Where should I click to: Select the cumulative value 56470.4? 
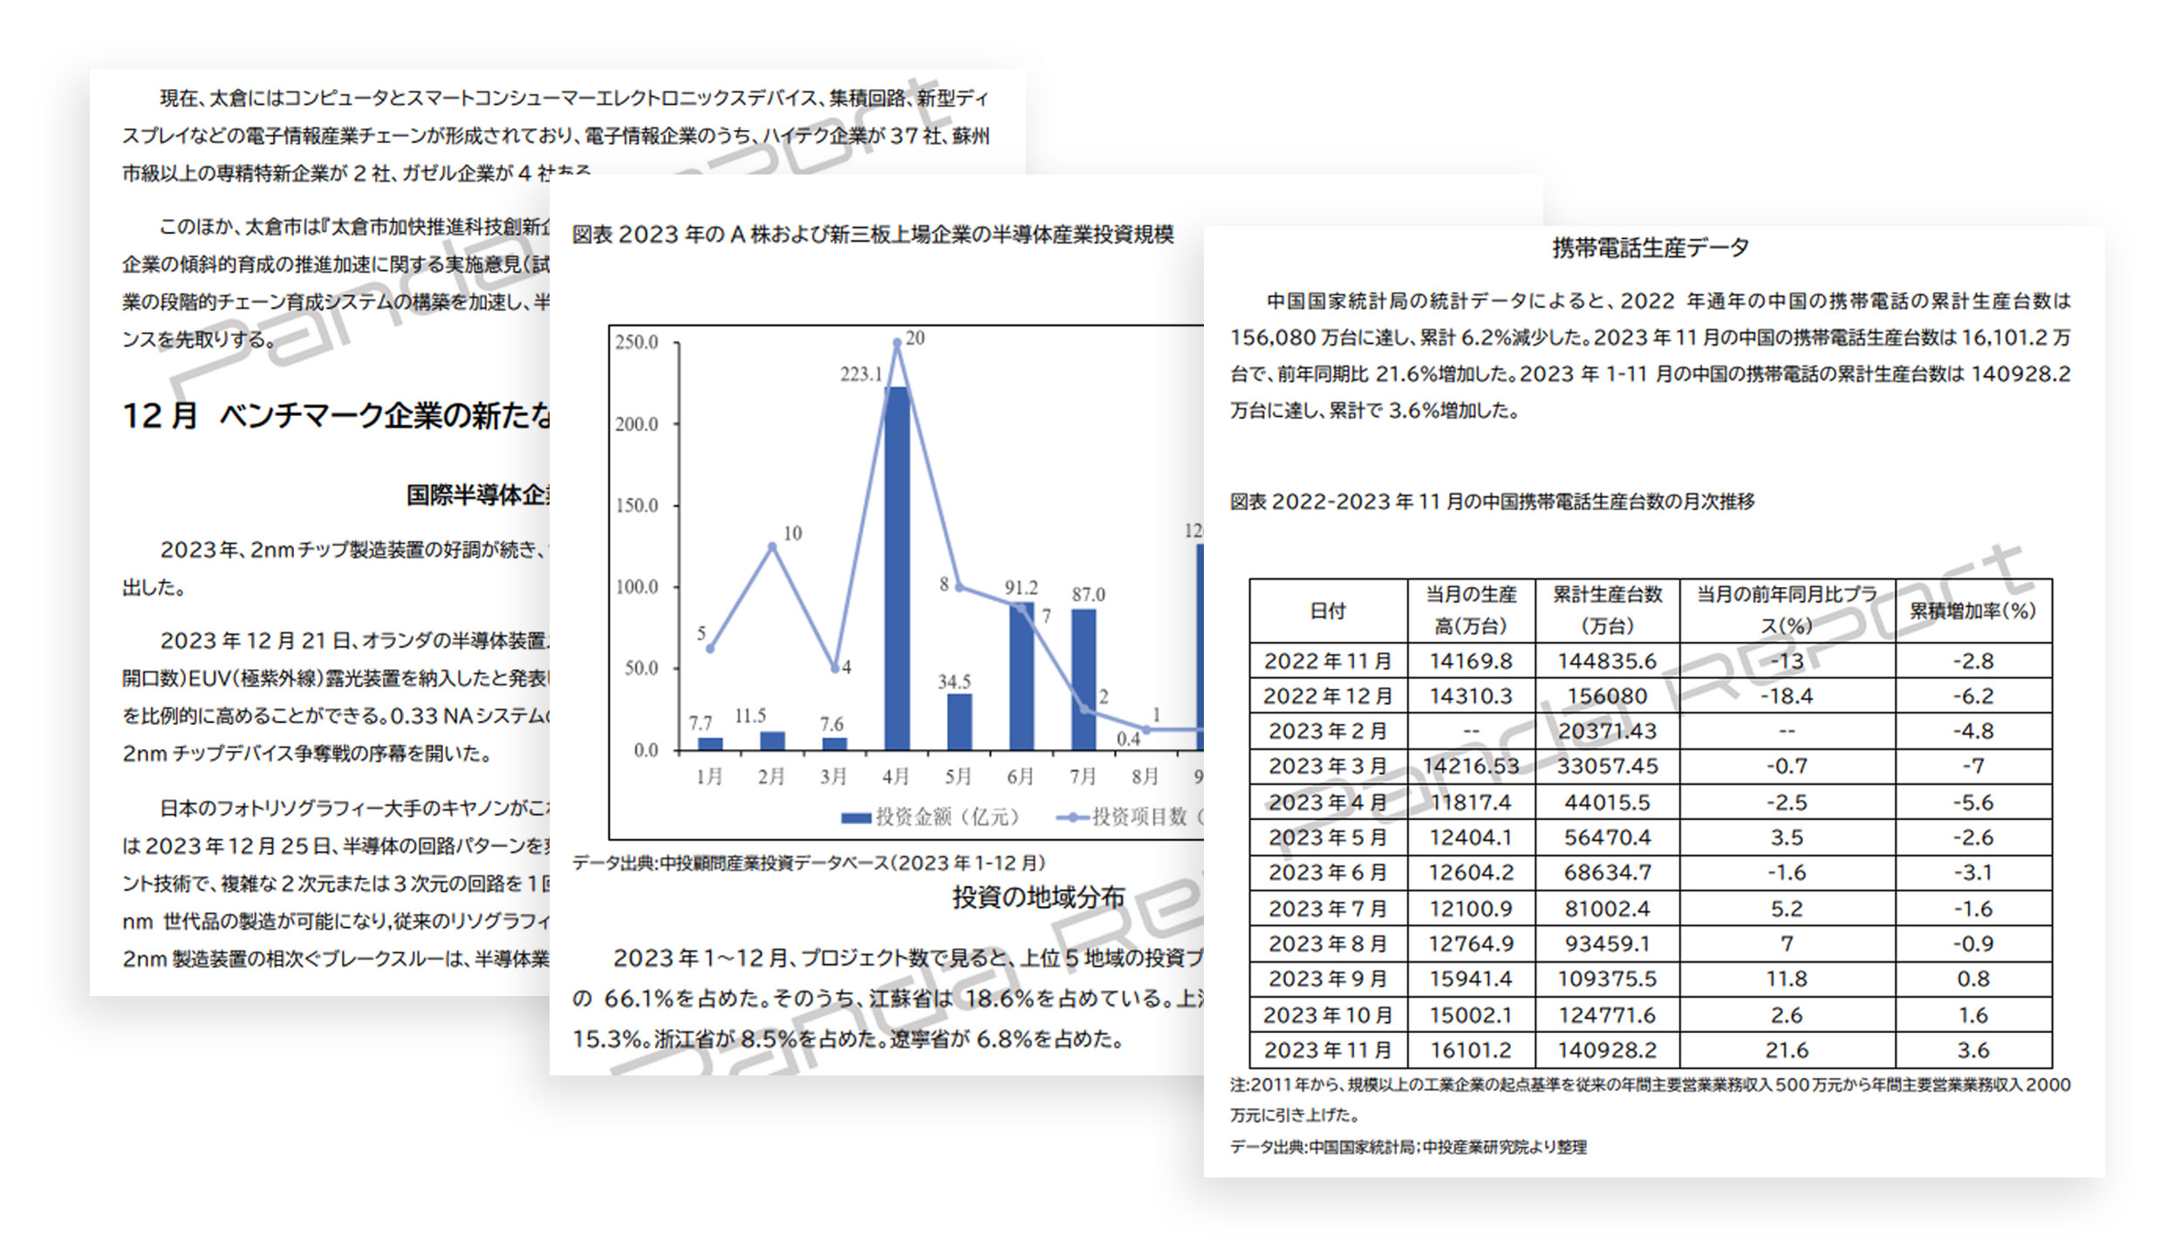point(1607,837)
